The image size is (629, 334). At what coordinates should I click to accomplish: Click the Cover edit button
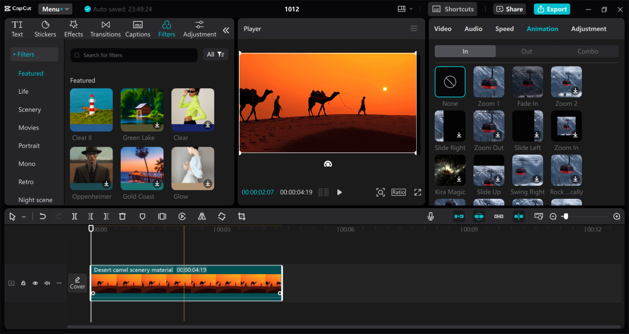tap(78, 283)
